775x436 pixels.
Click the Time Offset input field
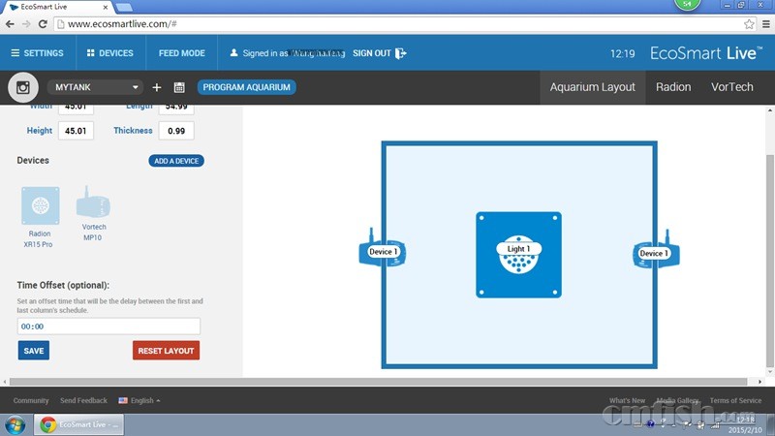coord(108,327)
